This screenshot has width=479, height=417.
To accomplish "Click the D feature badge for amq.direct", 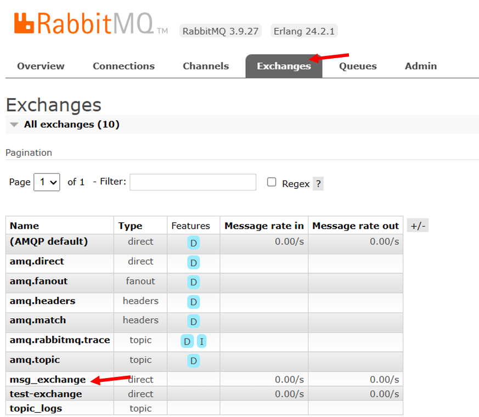I will 193,263.
